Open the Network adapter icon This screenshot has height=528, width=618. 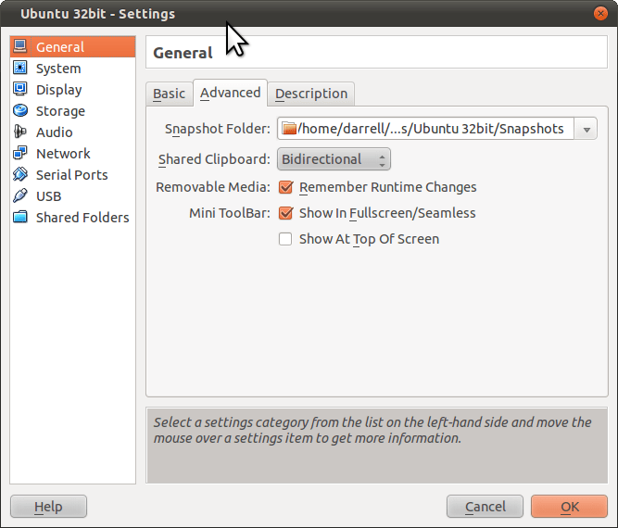(x=19, y=154)
